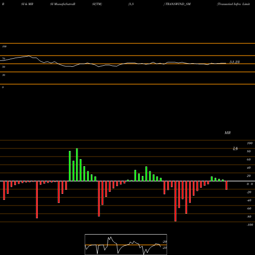Click the mini chart value label -28
The image size is (255, 255).
pyautogui.click(x=165, y=248)
